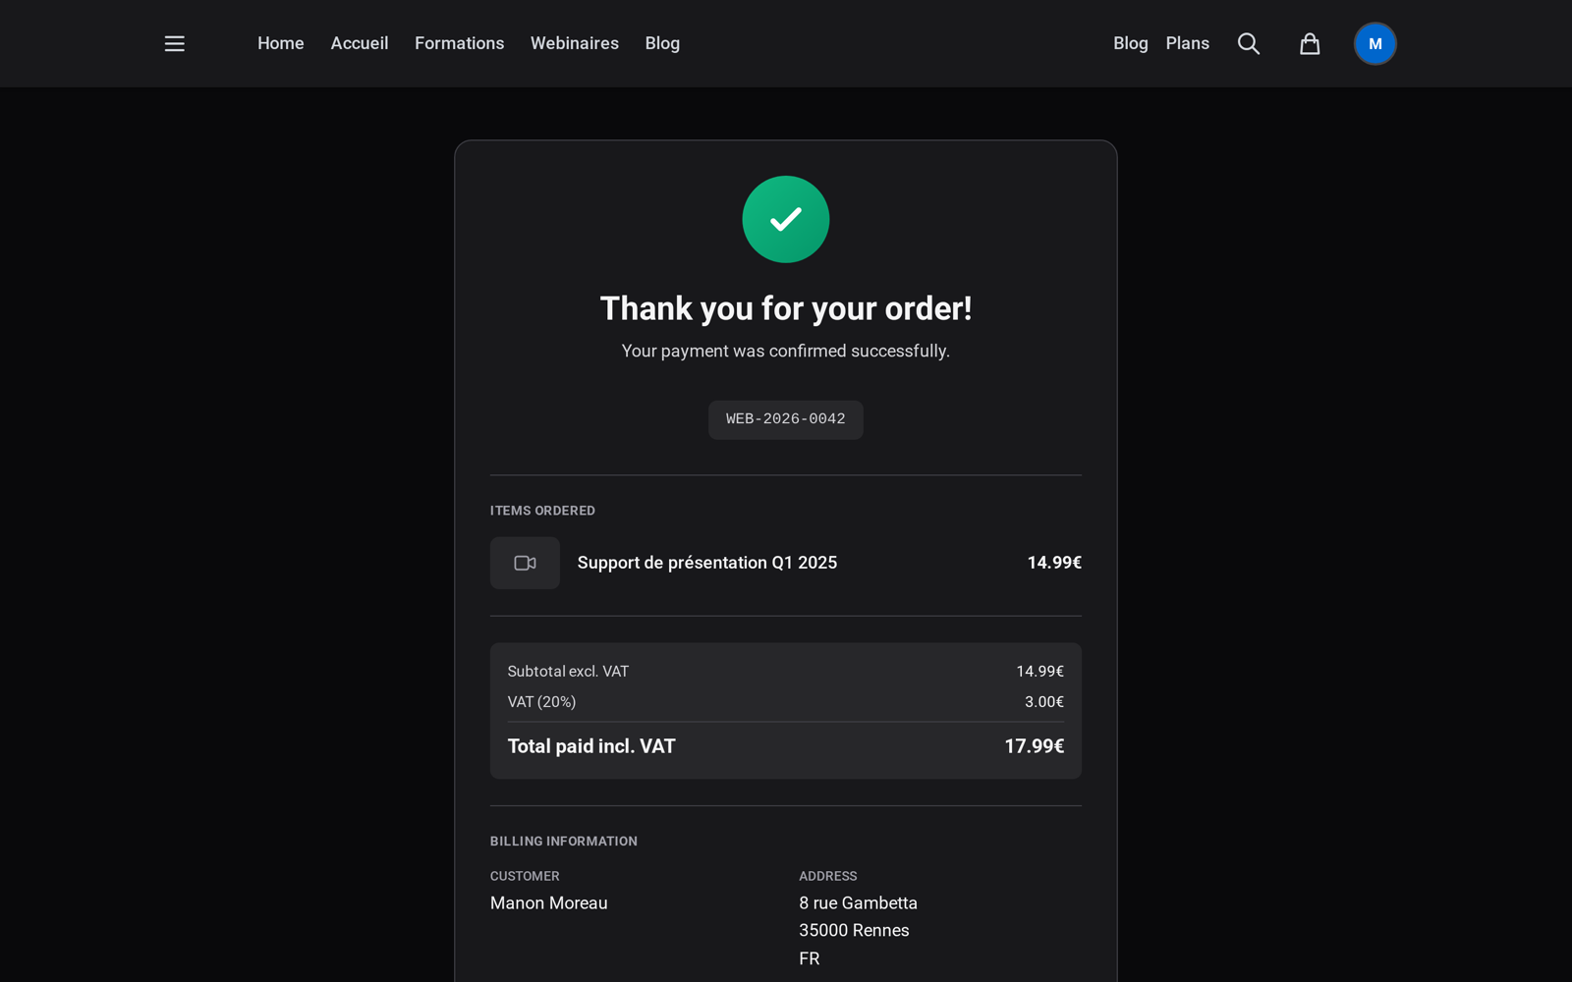Image resolution: width=1572 pixels, height=982 pixels.
Task: Click the video camera item thumbnail
Action: [x=525, y=563]
